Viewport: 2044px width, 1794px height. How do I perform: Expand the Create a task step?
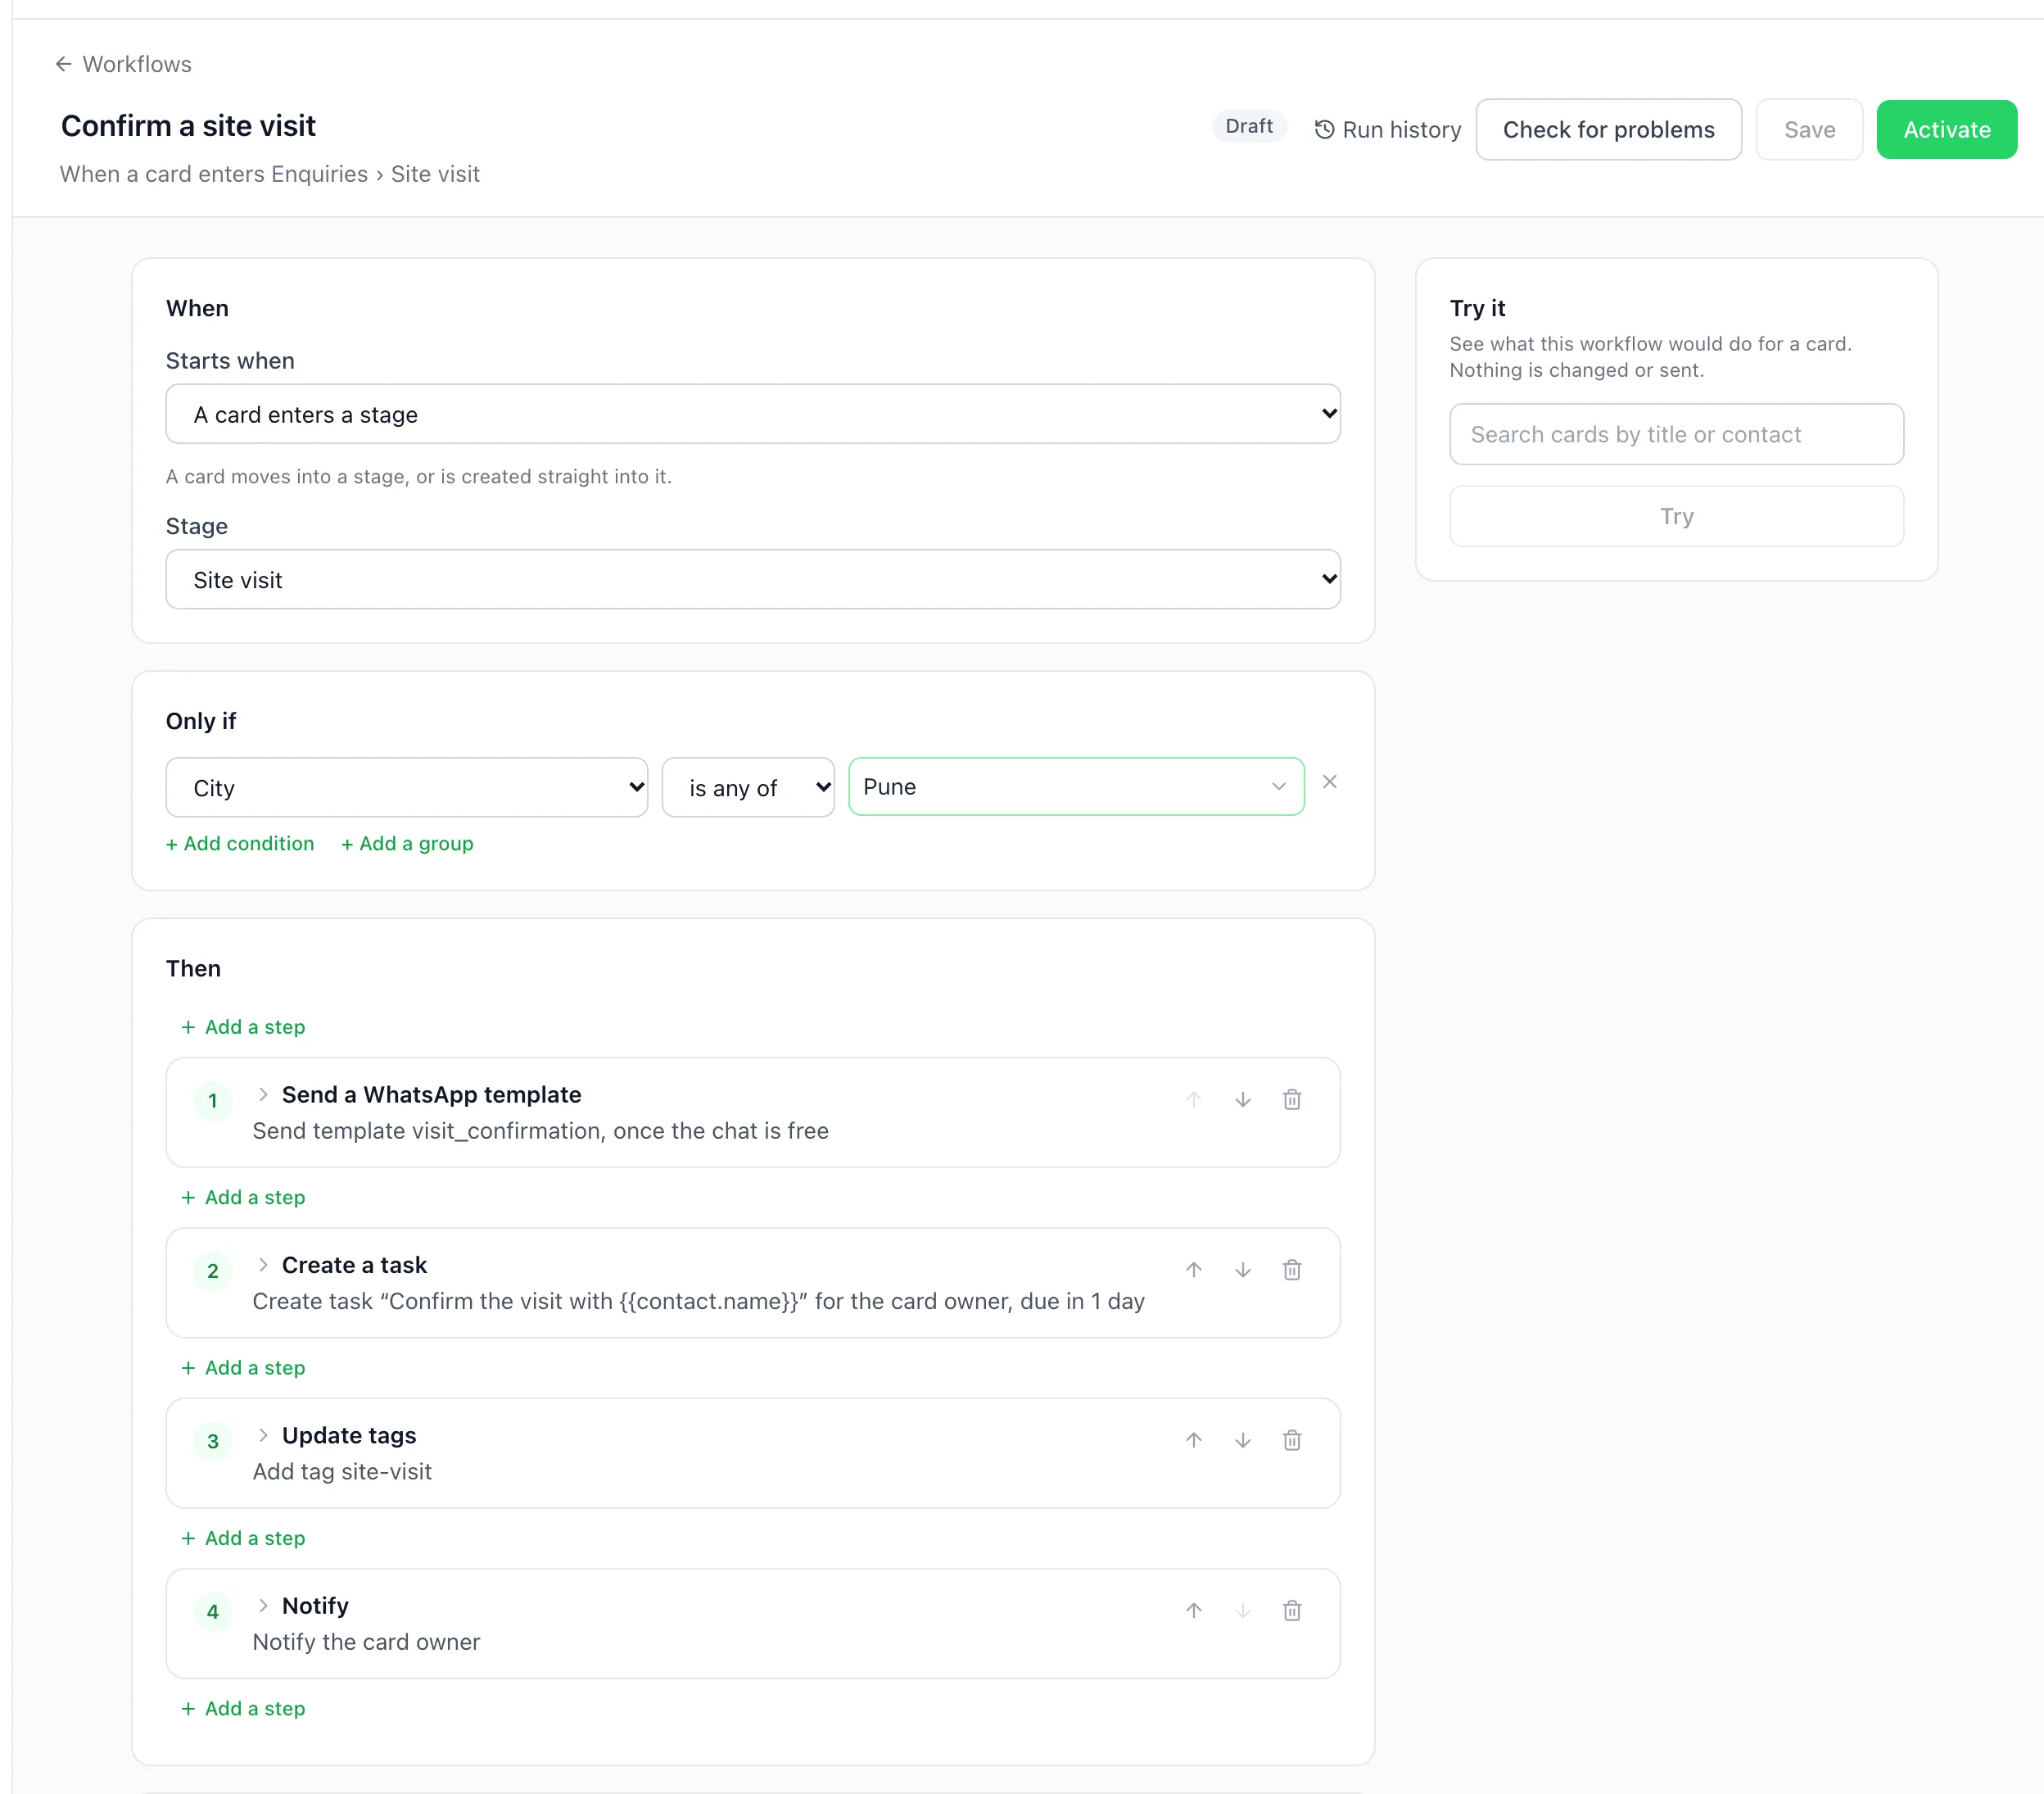263,1265
